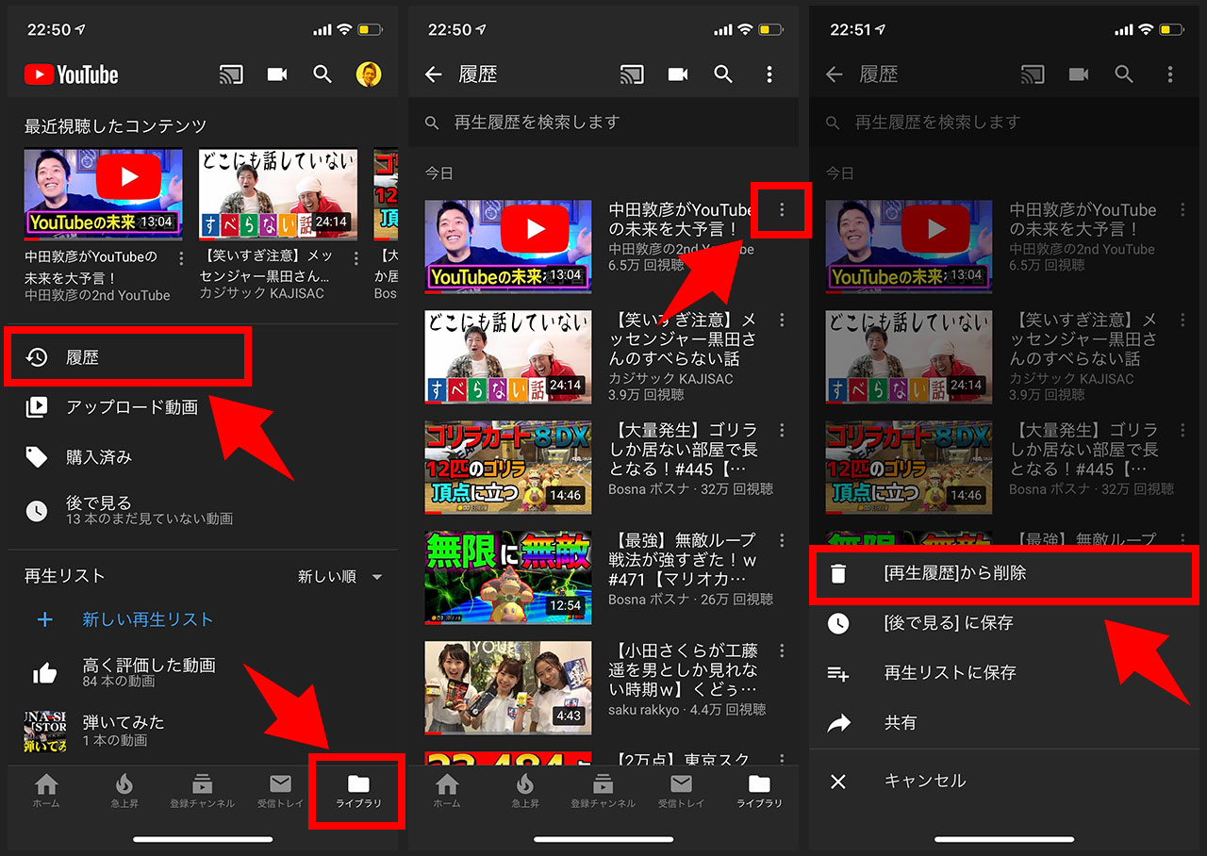The width and height of the screenshot is (1207, 856).
Task: Open 高く評価した動画 playlist
Action: tap(203, 672)
